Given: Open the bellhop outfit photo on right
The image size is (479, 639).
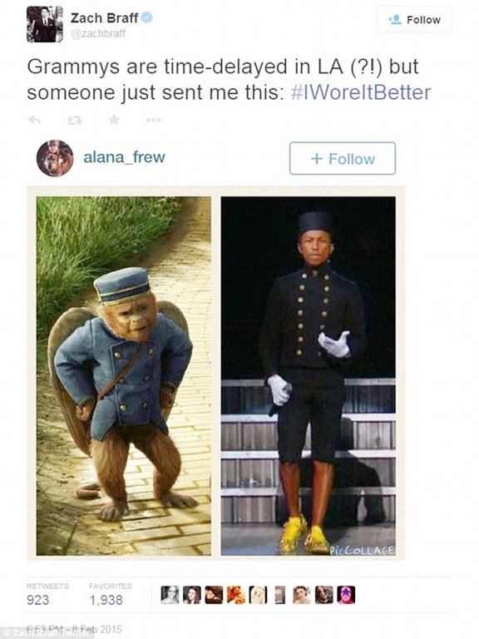Looking at the screenshot, I should click(x=309, y=376).
